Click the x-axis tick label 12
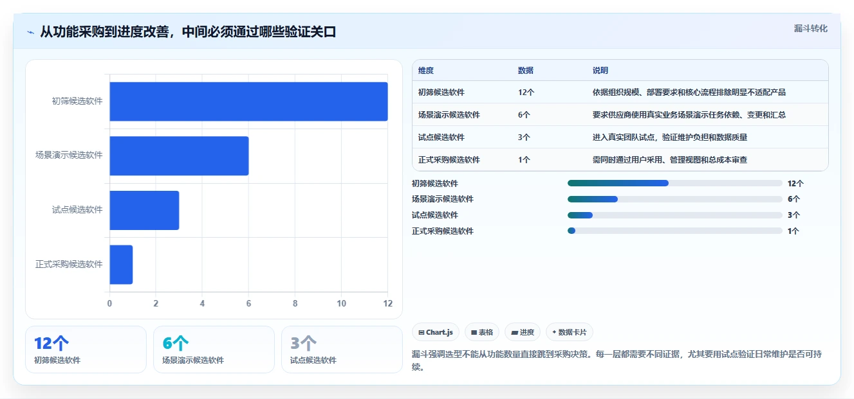854x399 pixels. (x=387, y=303)
